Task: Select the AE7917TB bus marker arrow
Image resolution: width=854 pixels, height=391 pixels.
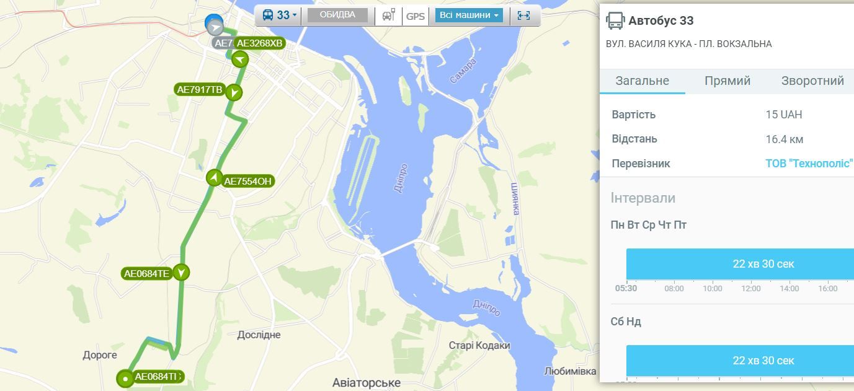Action: pyautogui.click(x=234, y=93)
